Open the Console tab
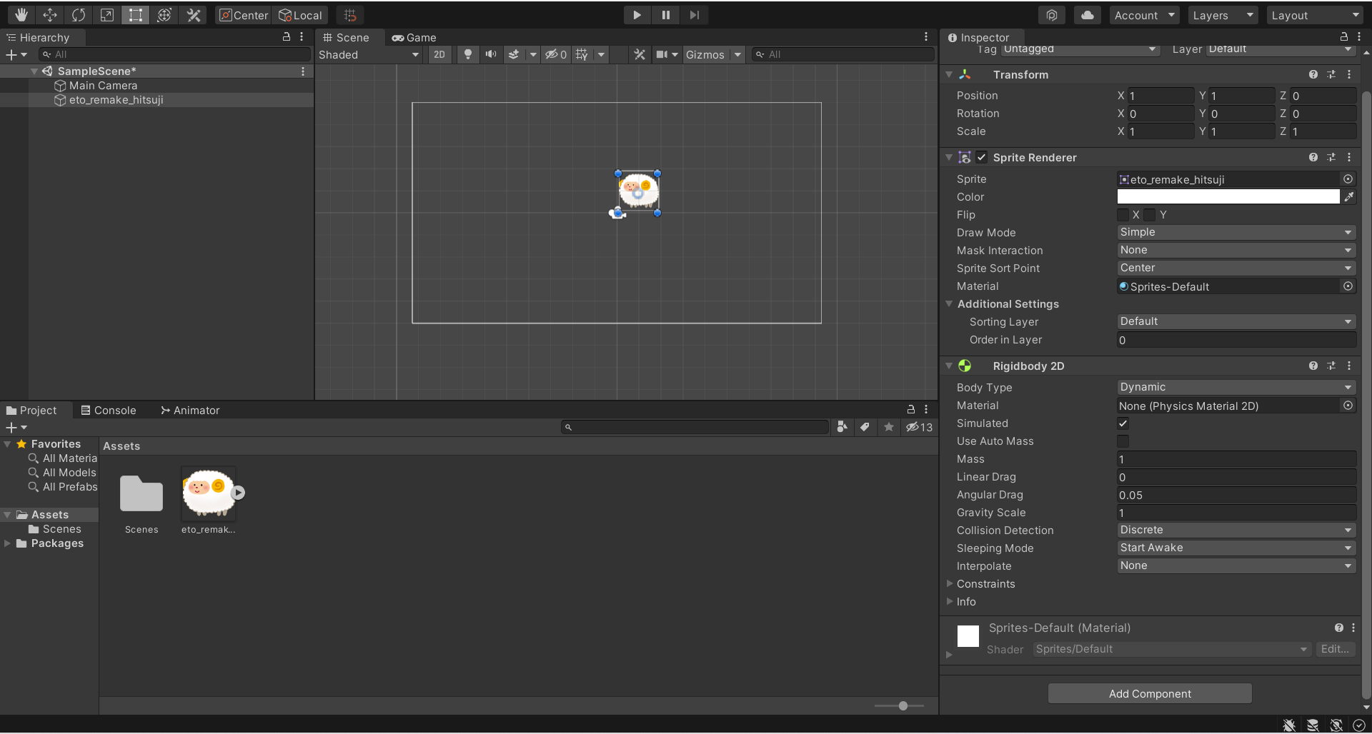This screenshot has width=1372, height=734. point(109,410)
